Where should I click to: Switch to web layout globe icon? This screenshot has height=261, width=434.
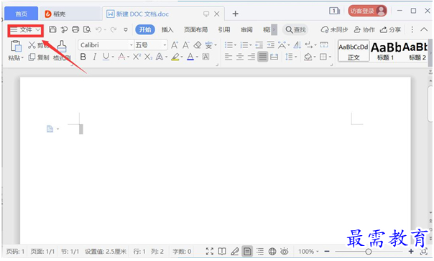tap(272, 252)
